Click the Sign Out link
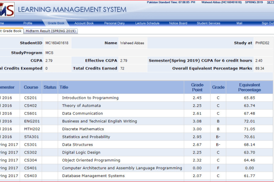274x182 pixels. [268, 23]
